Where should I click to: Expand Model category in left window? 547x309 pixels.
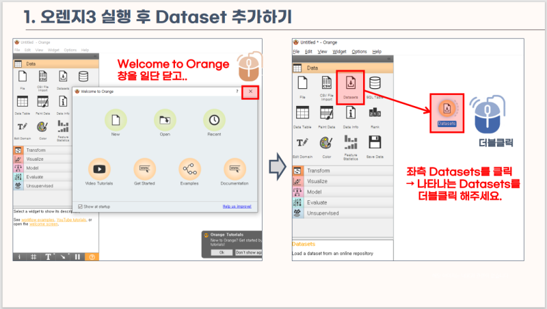point(42,168)
